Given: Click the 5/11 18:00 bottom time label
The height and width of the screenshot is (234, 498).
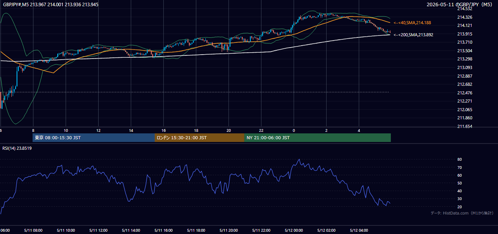Looking at the screenshot, I should click(x=196, y=230).
